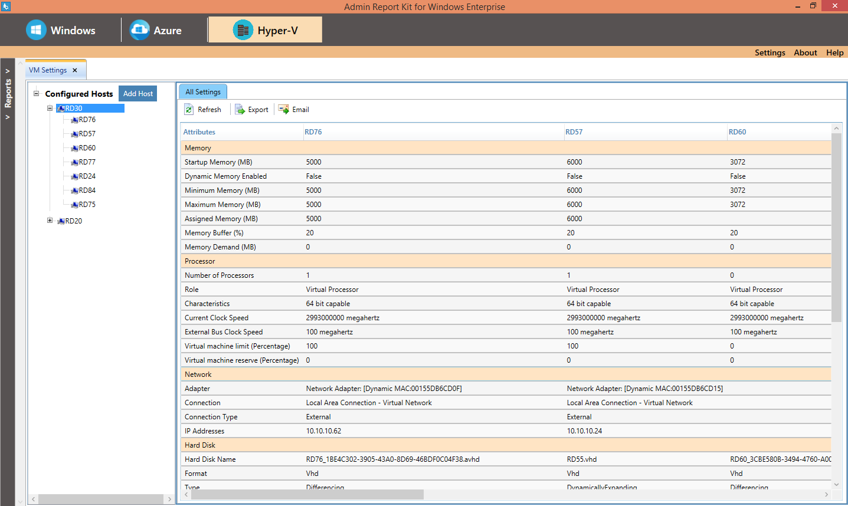Click the Connection Type row label
848x506 pixels.
pos(211,417)
